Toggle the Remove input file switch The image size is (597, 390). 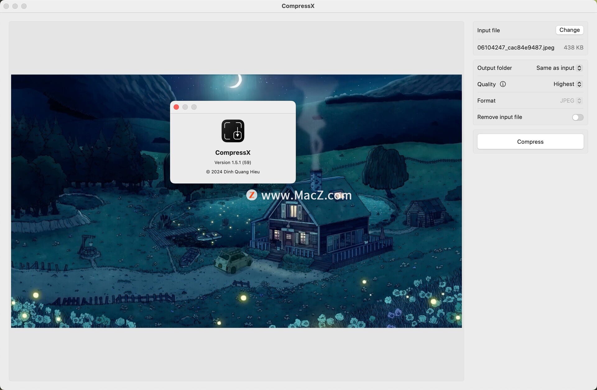(x=577, y=117)
